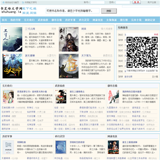The image size is (160, 160).
Task: Click the book and author search box
Action: (x=72, y=11)
